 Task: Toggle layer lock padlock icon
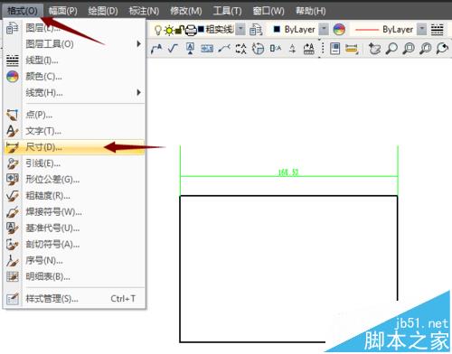[180, 30]
